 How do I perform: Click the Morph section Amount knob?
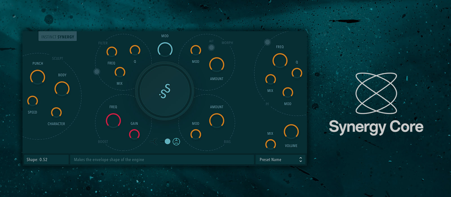[217, 65]
